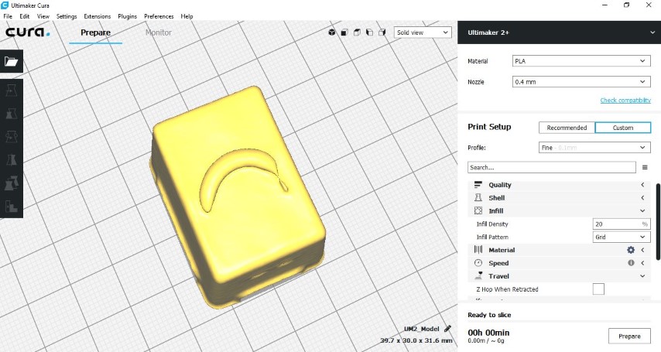Open file with the folder icon
Image resolution: width=661 pixels, height=352 pixels.
12,62
